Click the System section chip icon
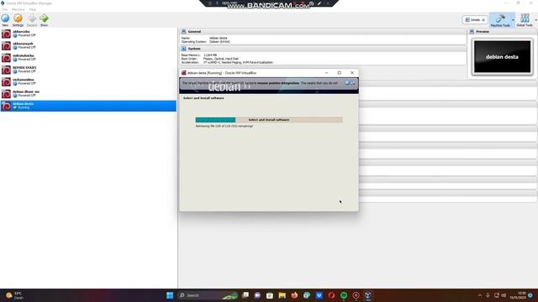Screen dimensions: 538x302 click(183, 49)
